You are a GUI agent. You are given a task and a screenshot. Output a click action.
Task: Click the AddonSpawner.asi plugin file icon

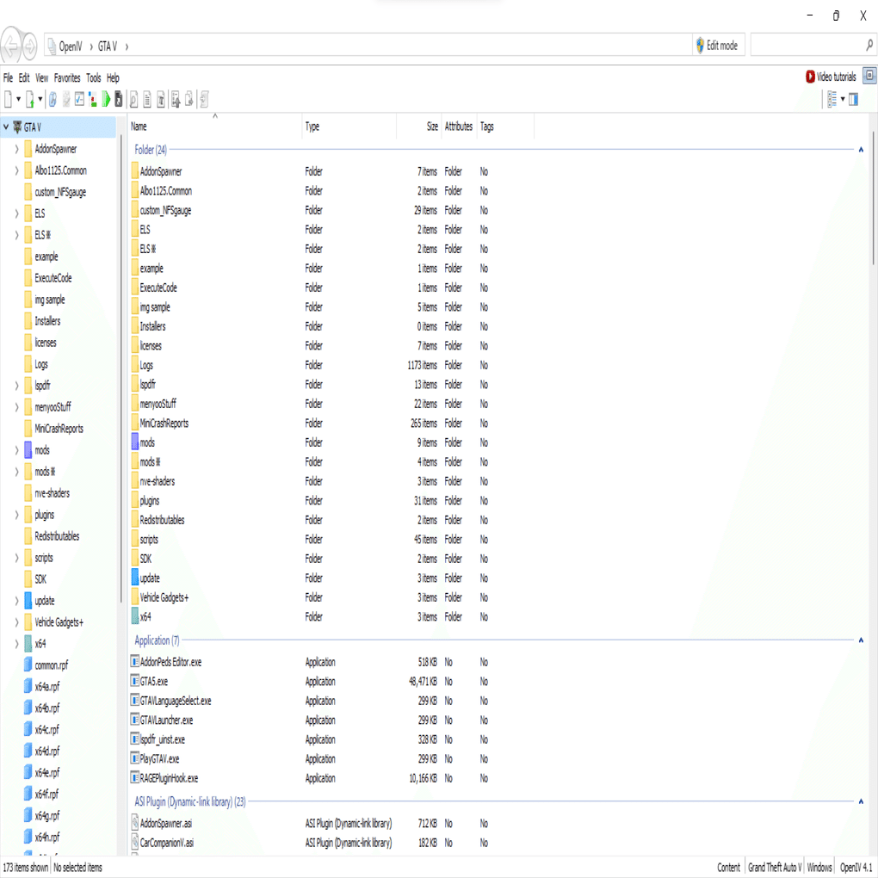click(135, 823)
